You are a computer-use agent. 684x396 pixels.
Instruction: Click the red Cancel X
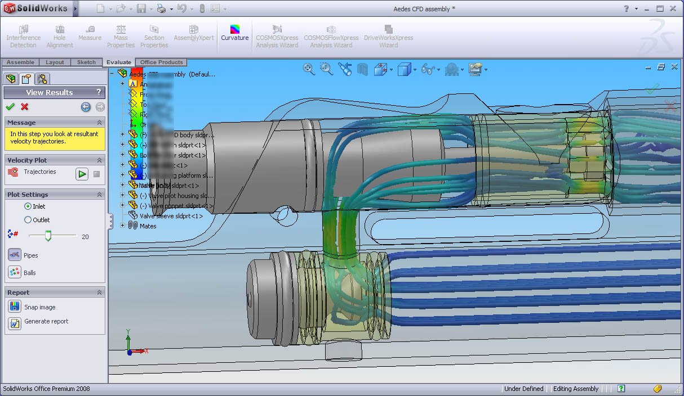pyautogui.click(x=24, y=106)
